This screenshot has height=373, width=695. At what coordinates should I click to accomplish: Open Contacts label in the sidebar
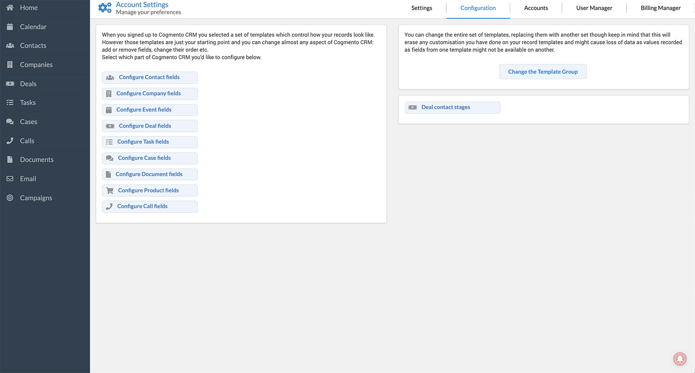coord(33,46)
